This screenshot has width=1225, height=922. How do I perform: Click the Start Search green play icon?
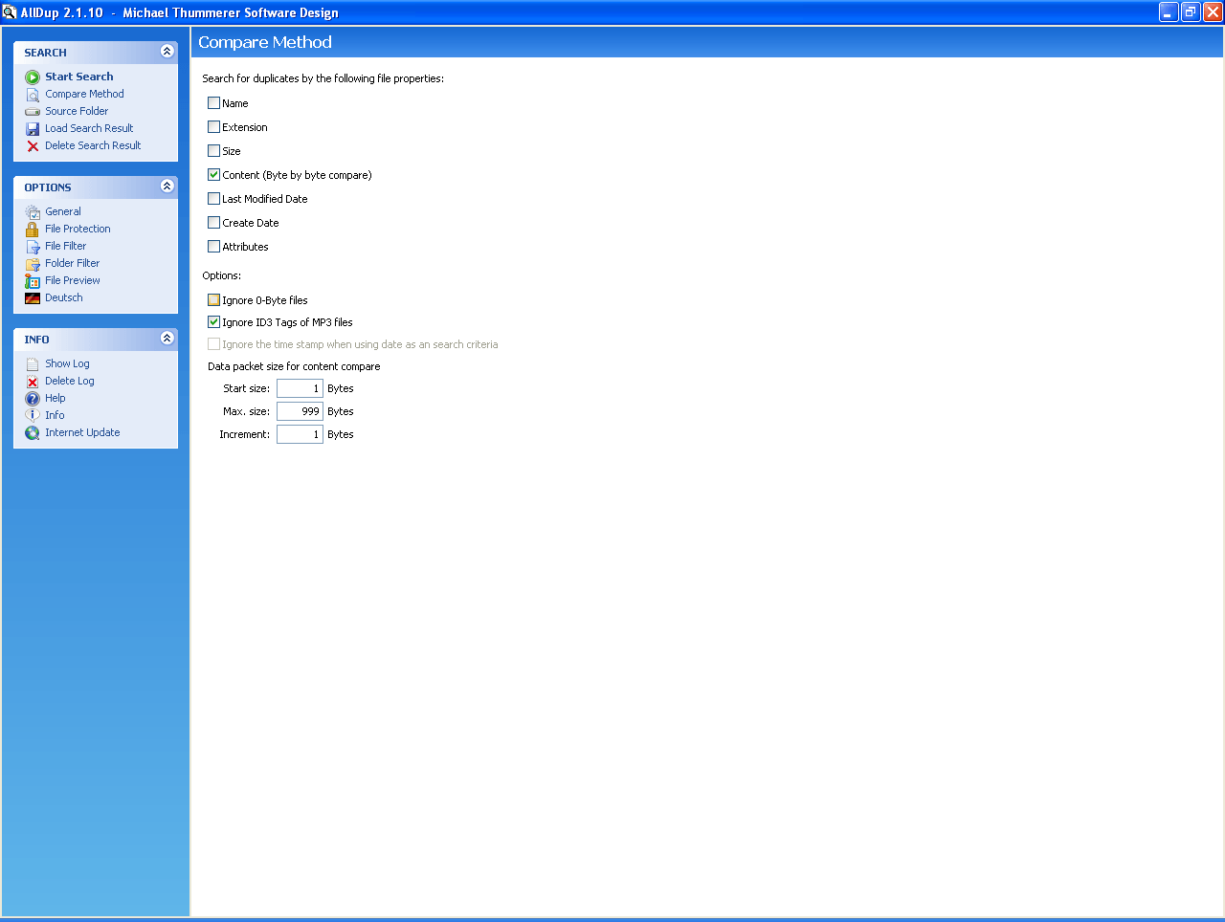[33, 77]
